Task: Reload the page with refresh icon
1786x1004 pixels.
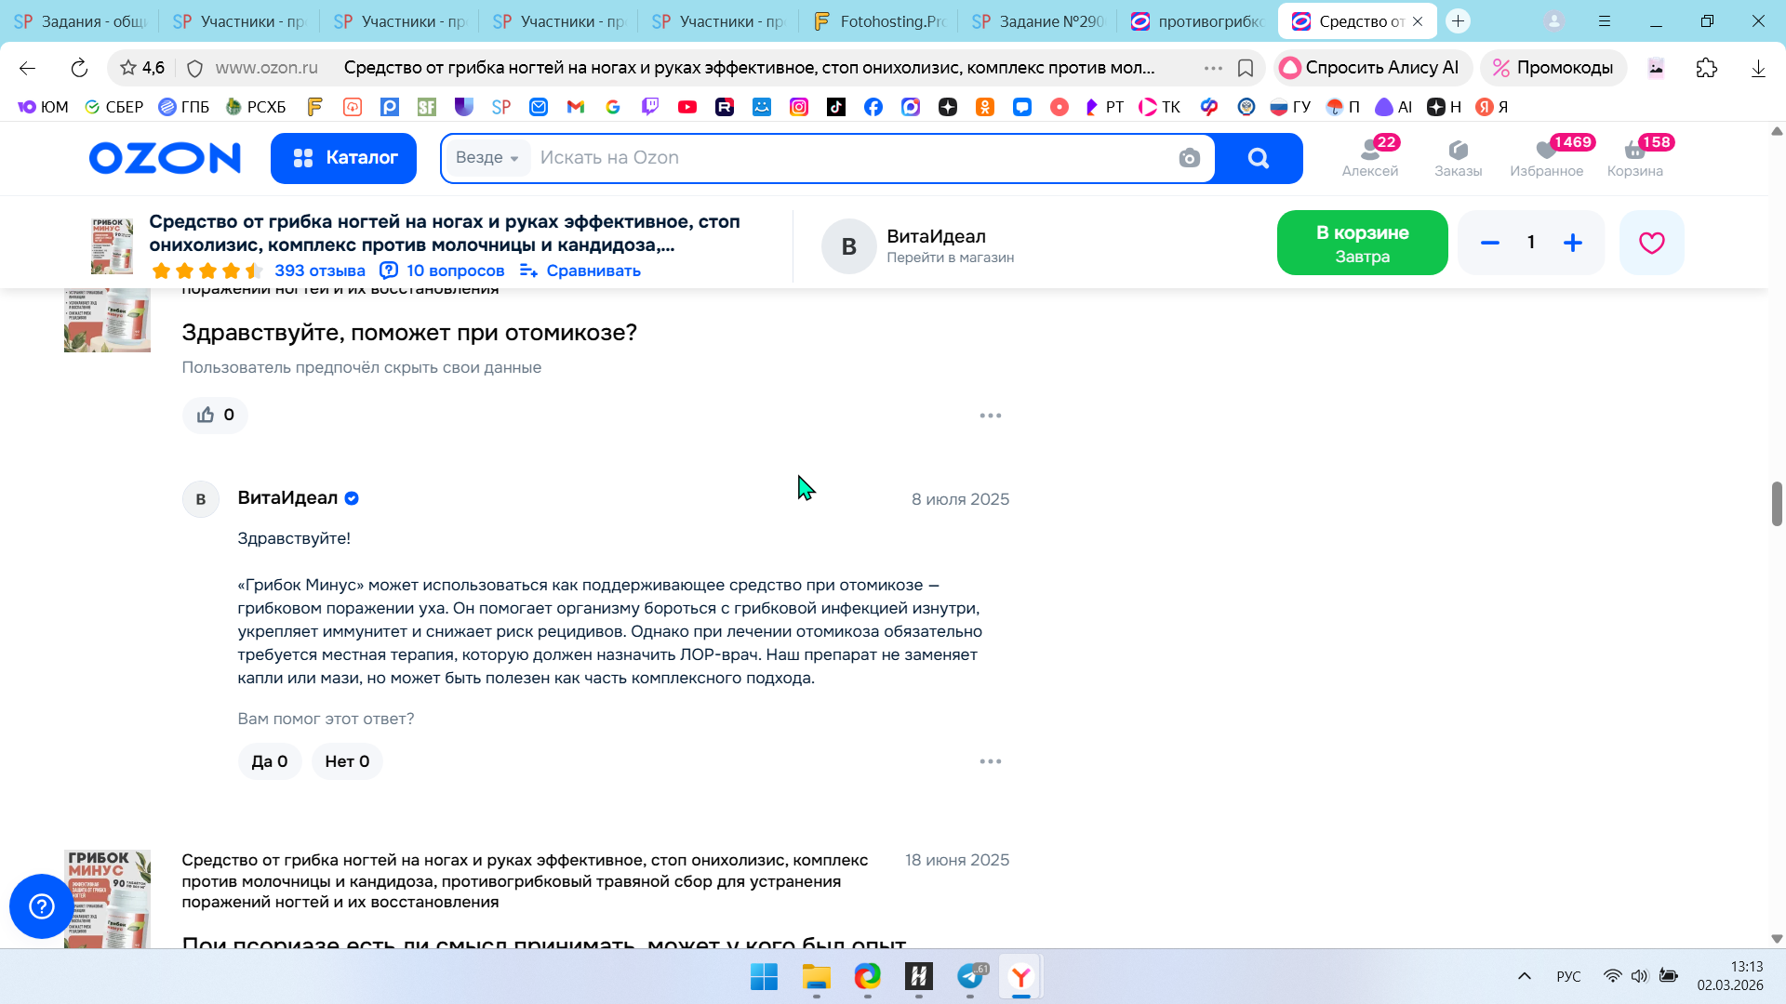Action: [x=79, y=68]
